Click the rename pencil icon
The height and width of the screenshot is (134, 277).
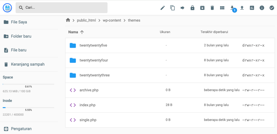[163, 8]
